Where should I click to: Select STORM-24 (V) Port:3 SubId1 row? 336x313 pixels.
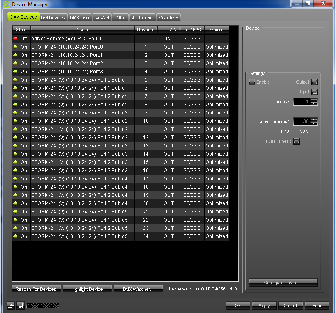[x=121, y=105]
